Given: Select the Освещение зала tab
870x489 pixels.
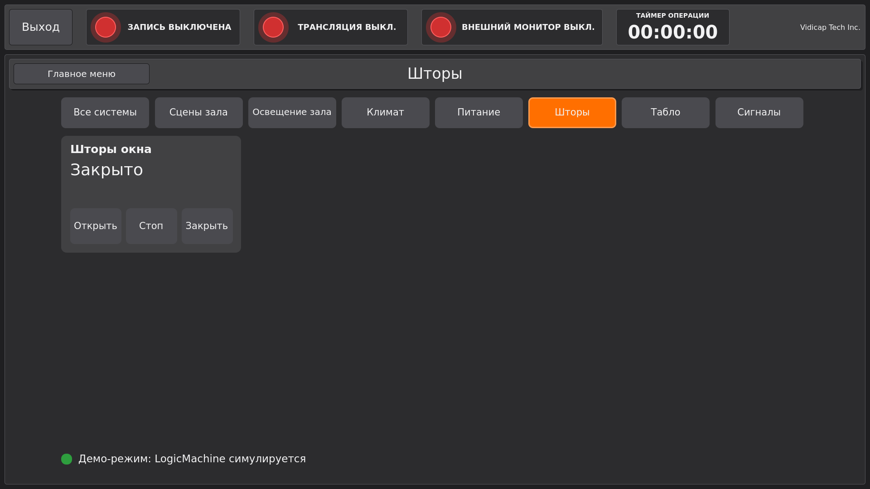Looking at the screenshot, I should (x=292, y=113).
